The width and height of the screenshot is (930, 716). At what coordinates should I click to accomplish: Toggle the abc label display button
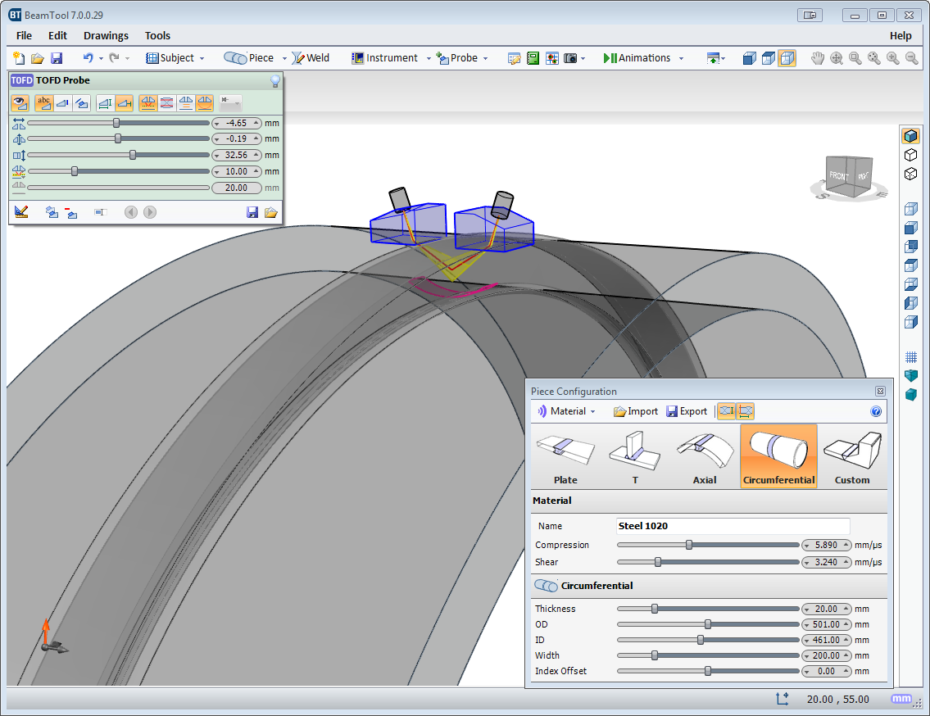pyautogui.click(x=43, y=103)
